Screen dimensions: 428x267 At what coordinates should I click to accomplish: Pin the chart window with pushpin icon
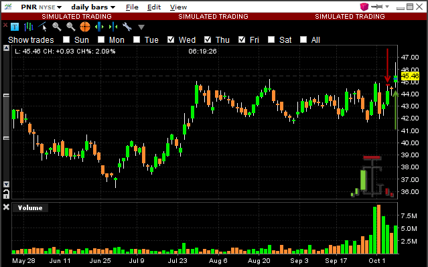click(x=377, y=7)
